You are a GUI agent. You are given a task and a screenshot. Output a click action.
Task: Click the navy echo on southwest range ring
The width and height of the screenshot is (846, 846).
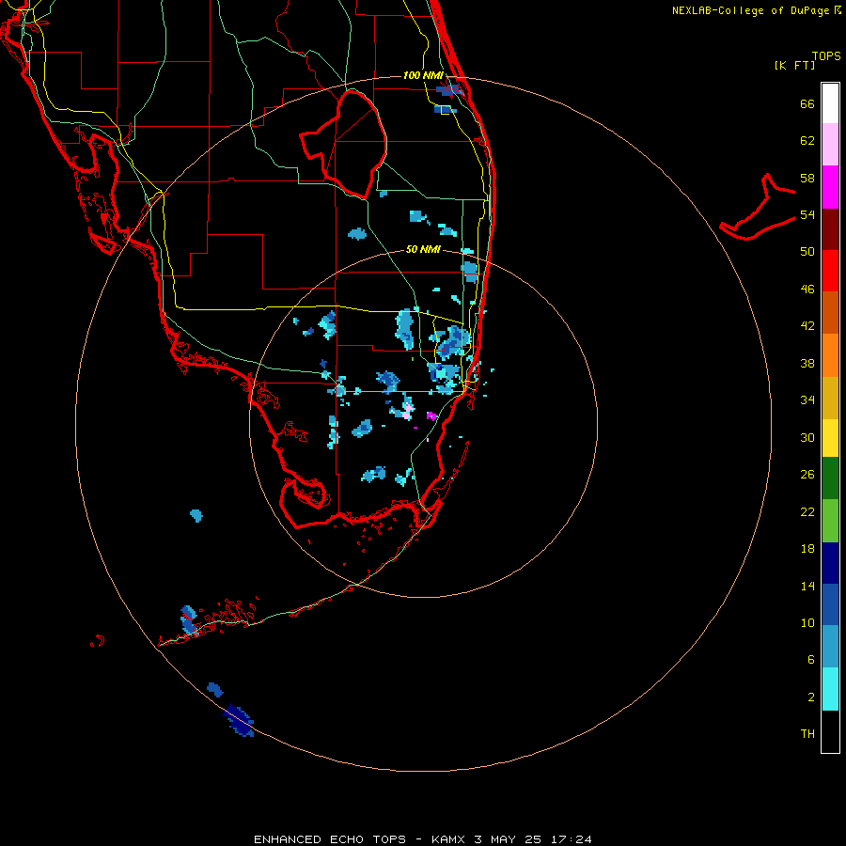click(238, 720)
